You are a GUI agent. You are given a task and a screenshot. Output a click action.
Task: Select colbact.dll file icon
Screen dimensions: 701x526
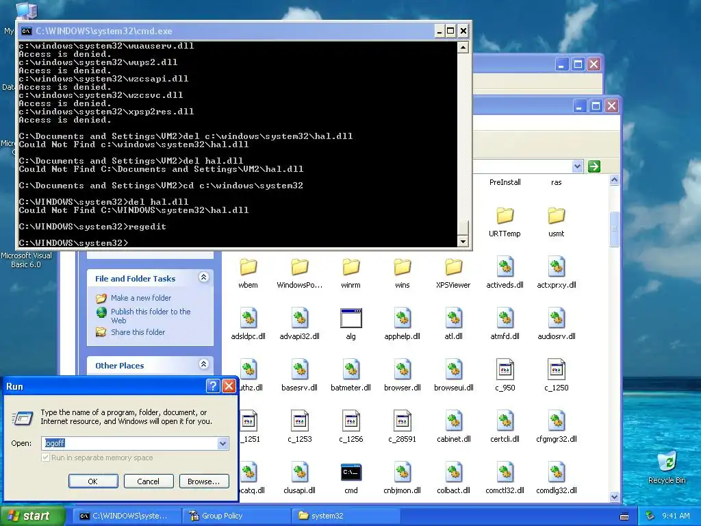pos(453,473)
